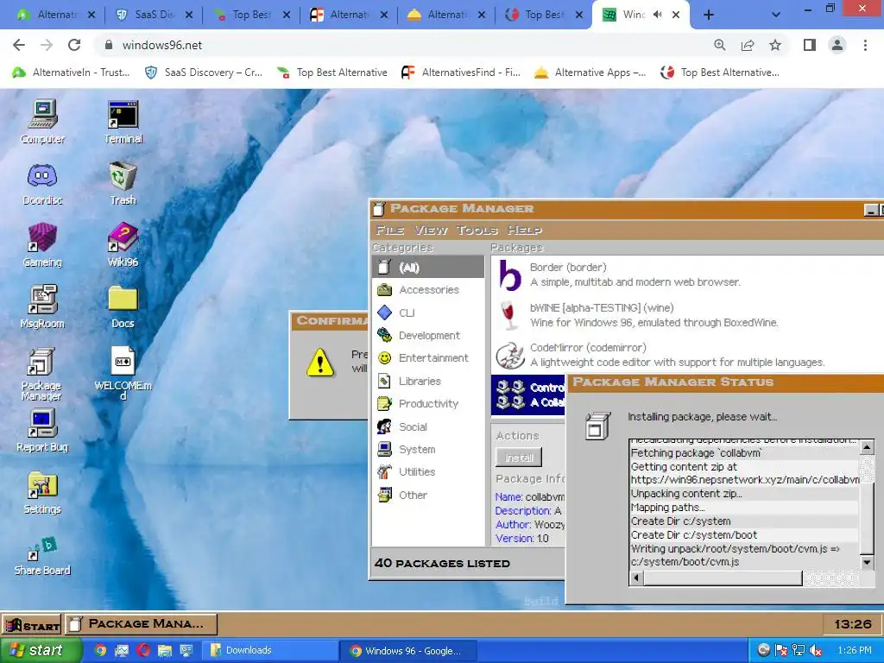Screen dimensions: 884x663
Task: Select the (All) category
Action: pyautogui.click(x=428, y=268)
